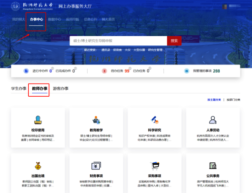Switch to the 学生办事 tab

pyautogui.click(x=19, y=89)
